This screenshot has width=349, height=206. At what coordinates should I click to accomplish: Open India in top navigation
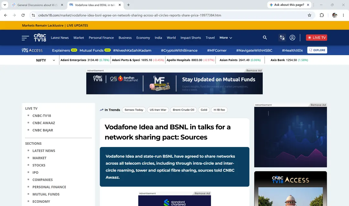coord(158,38)
